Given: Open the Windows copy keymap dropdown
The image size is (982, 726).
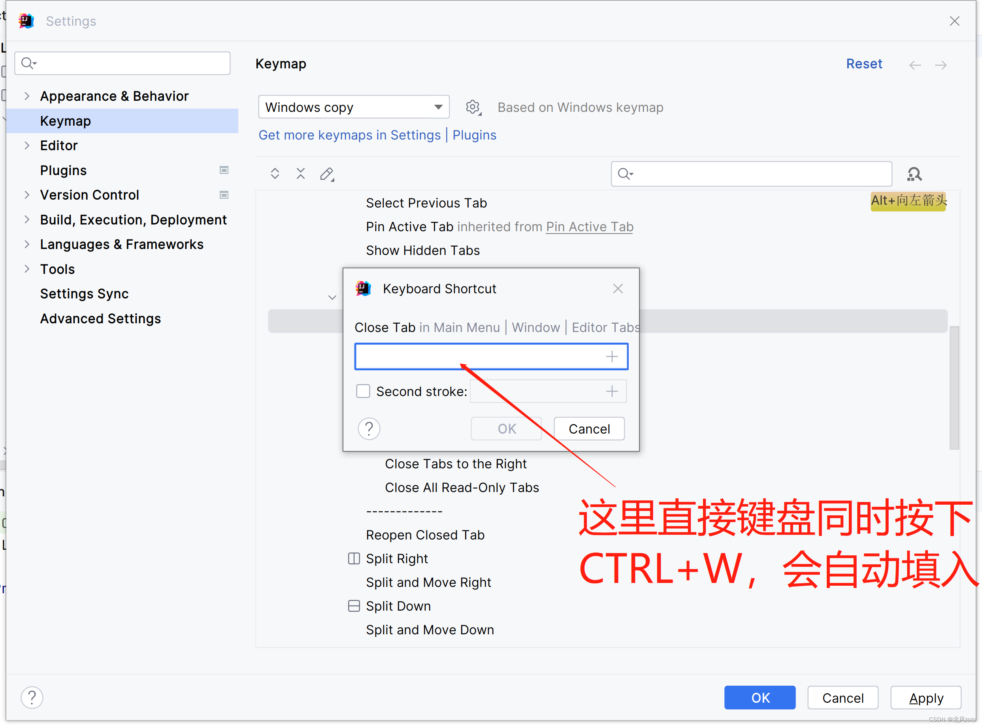Looking at the screenshot, I should tap(354, 107).
